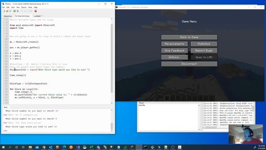Image resolution: width=266 pixels, height=150 pixels.
Task: Click the Report Bugs button in Minecraft
Action: tap(204, 50)
